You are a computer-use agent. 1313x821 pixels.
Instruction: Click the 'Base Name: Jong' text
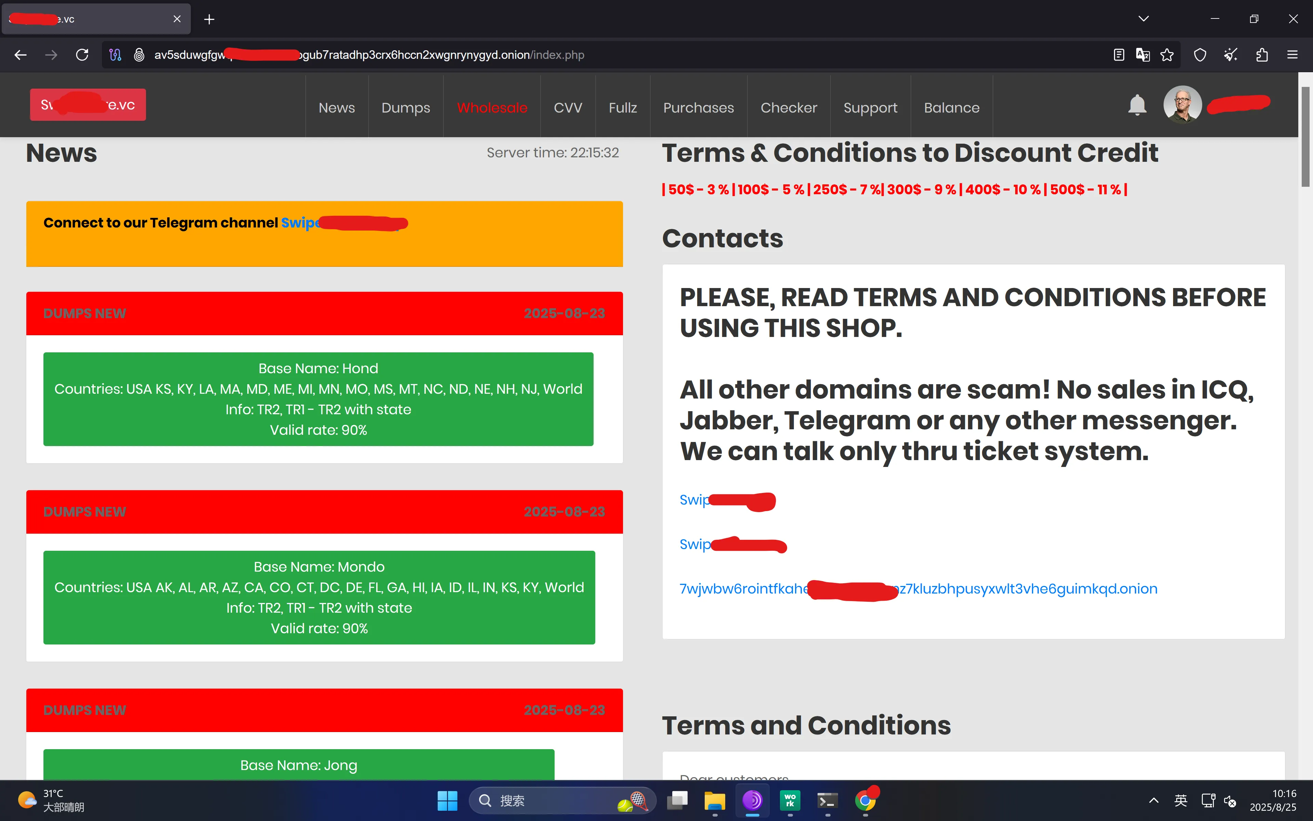click(299, 765)
